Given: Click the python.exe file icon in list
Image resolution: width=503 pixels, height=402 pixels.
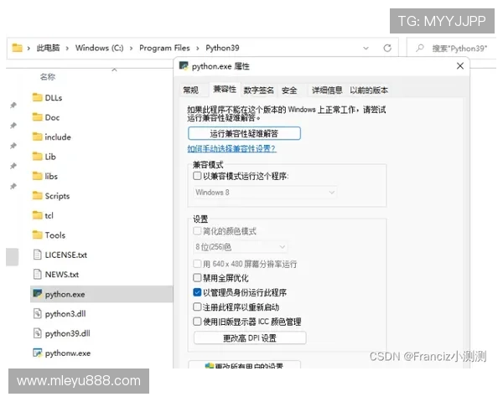Looking at the screenshot, I should (x=38, y=294).
